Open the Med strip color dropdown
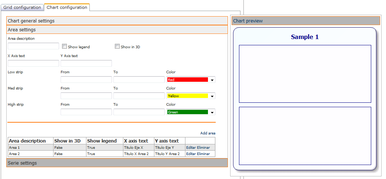Screen dimensions: 386x179 212,96
